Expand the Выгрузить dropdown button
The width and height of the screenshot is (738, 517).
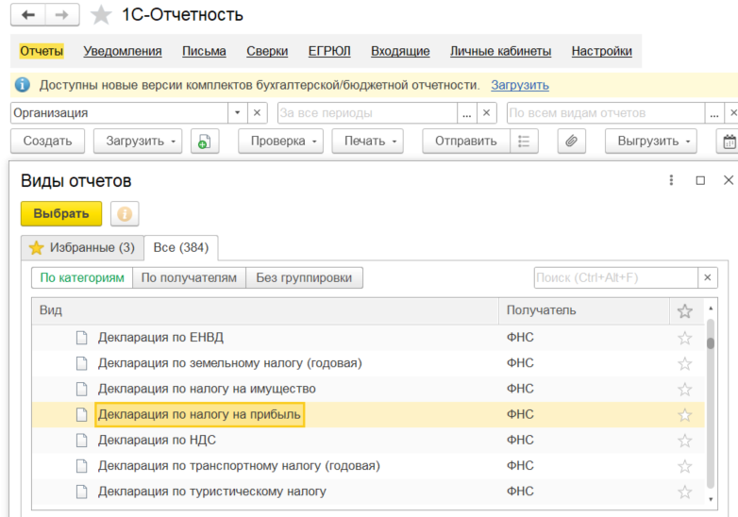coord(651,142)
